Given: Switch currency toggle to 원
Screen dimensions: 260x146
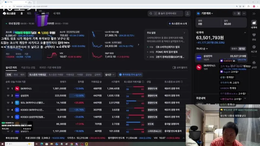Looking at the screenshot, I should tap(239, 14).
